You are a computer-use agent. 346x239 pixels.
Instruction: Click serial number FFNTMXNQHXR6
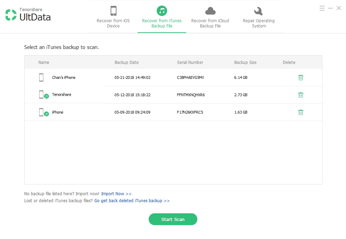coord(191,95)
